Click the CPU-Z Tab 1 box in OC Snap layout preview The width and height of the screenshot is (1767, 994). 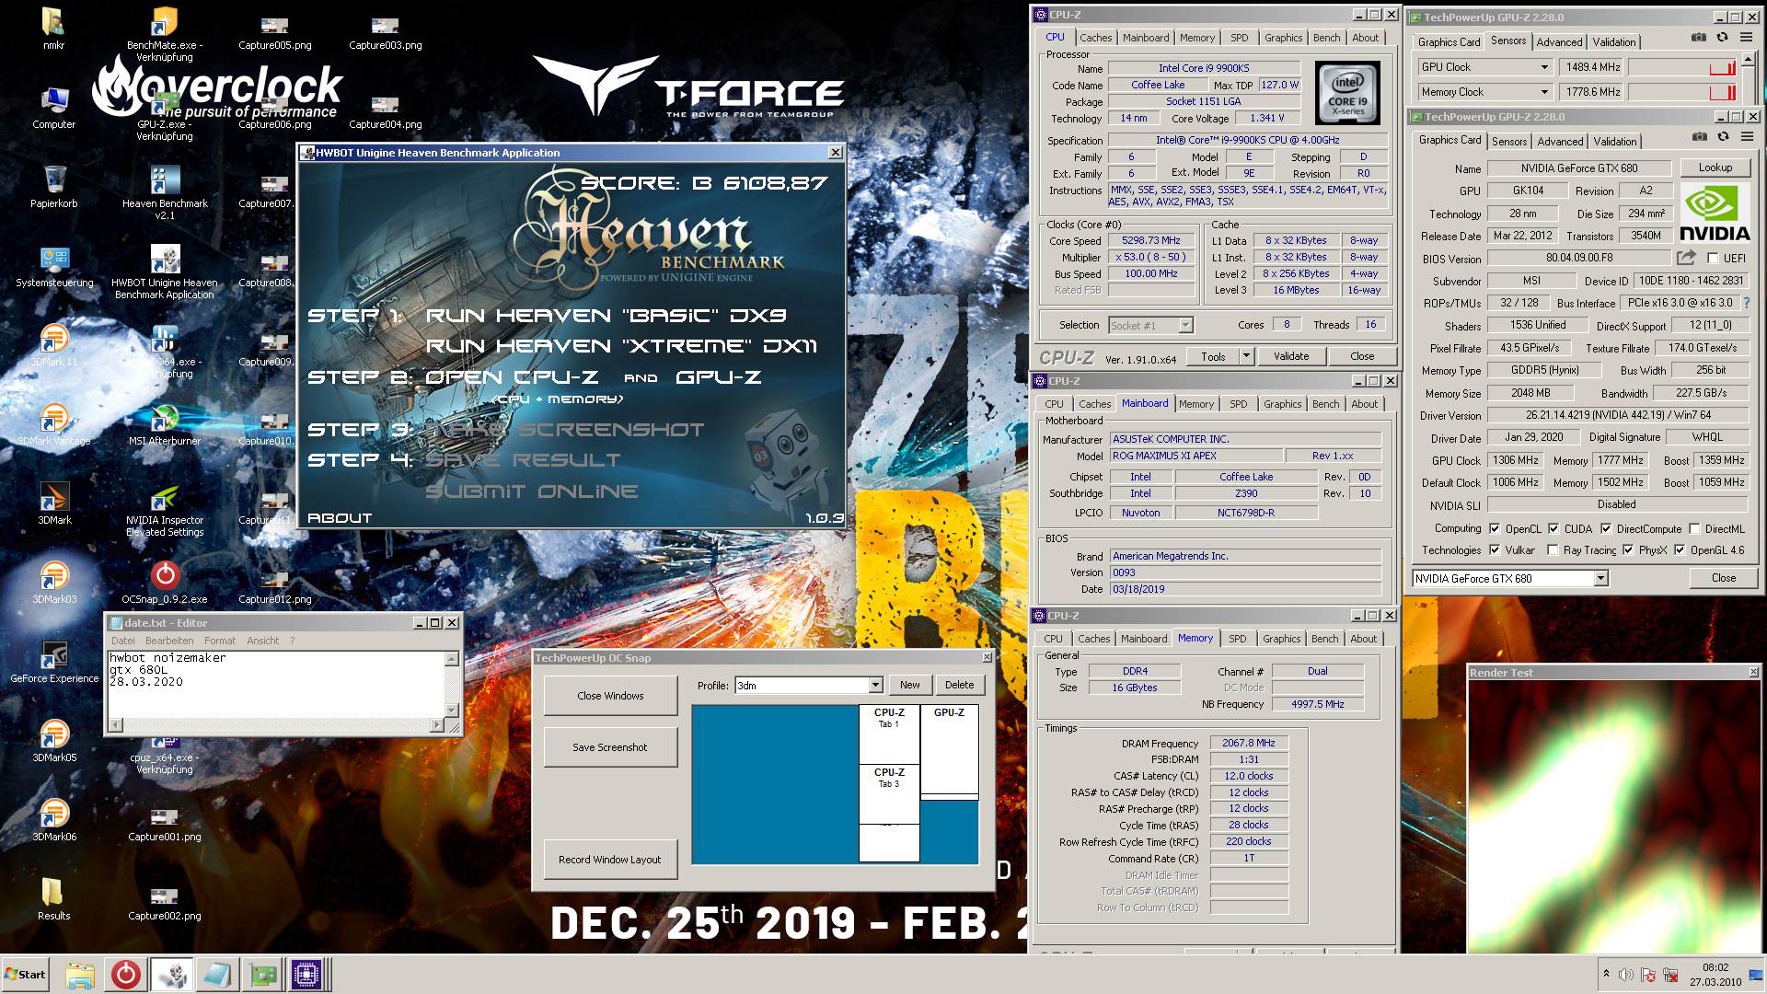[889, 734]
